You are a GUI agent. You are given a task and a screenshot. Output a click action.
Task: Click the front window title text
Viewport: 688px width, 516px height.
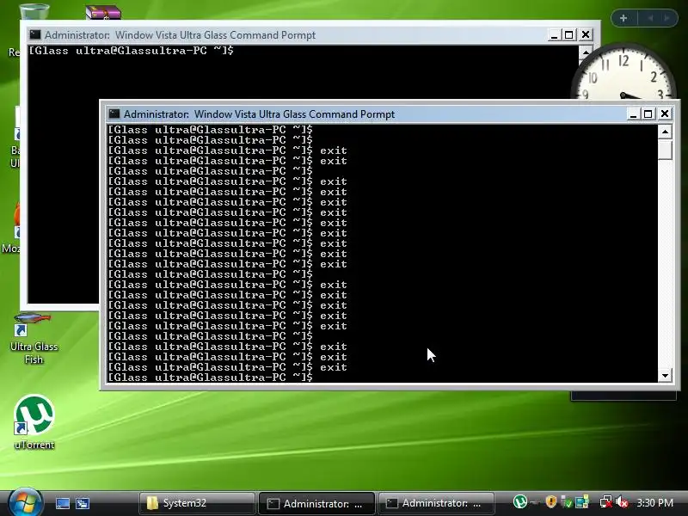pyautogui.click(x=259, y=114)
